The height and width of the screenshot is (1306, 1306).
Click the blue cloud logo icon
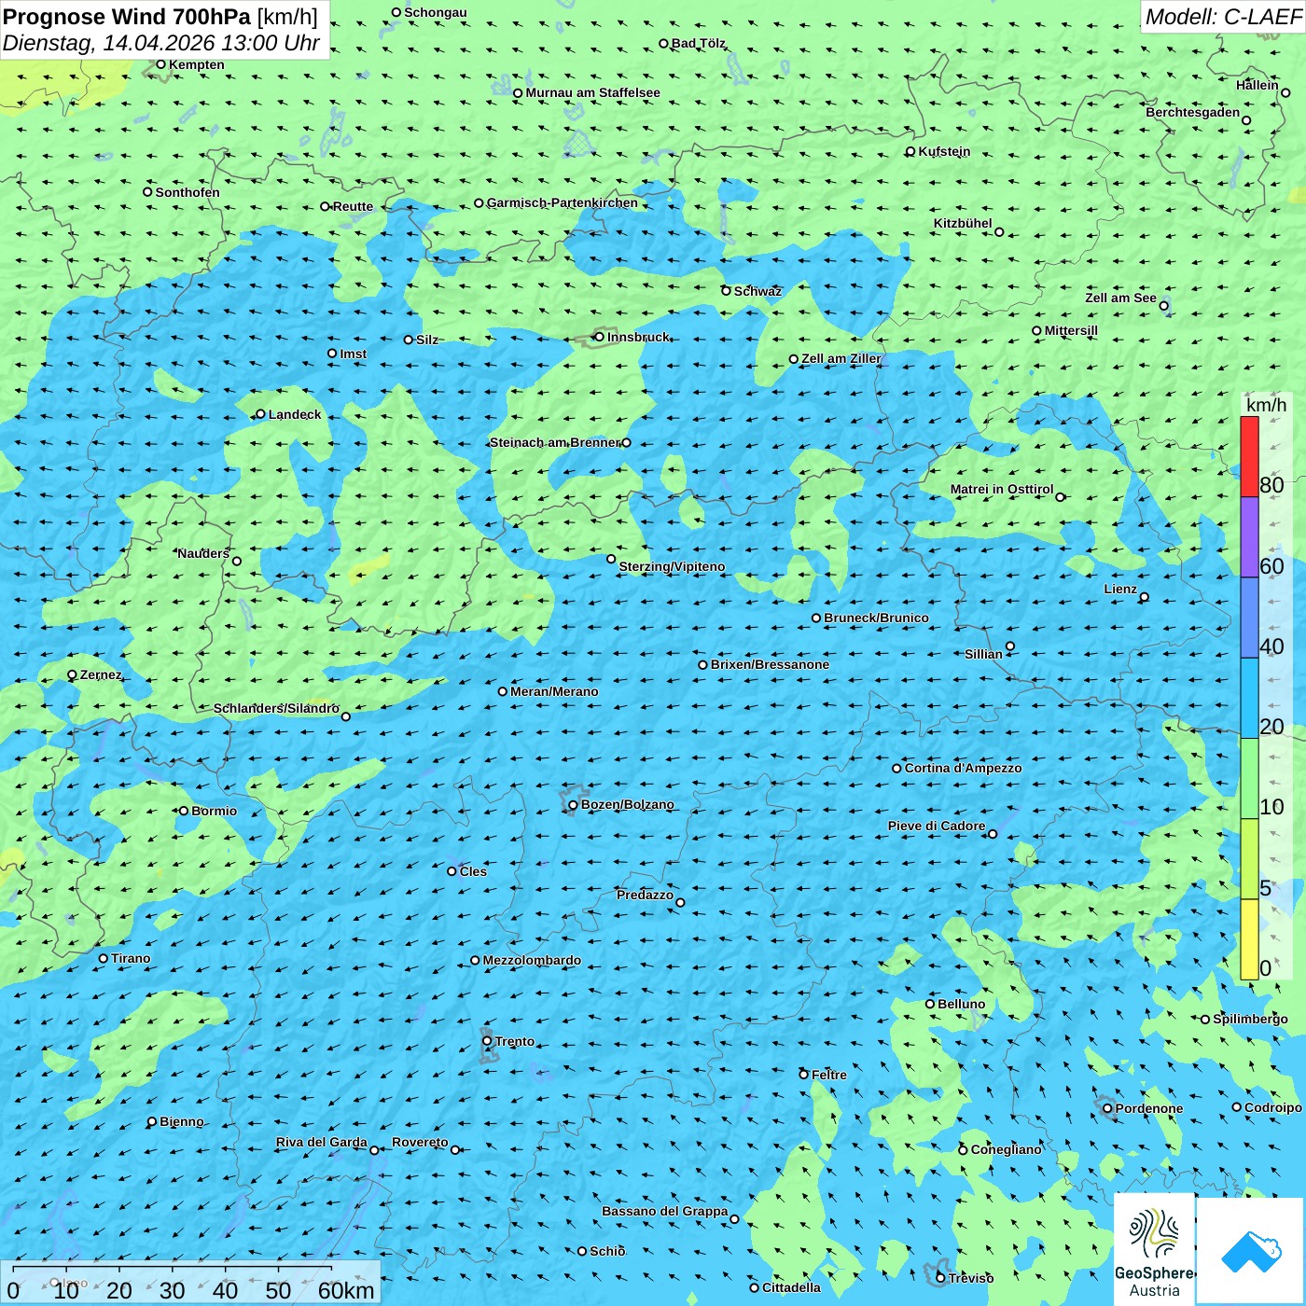pyautogui.click(x=1251, y=1251)
